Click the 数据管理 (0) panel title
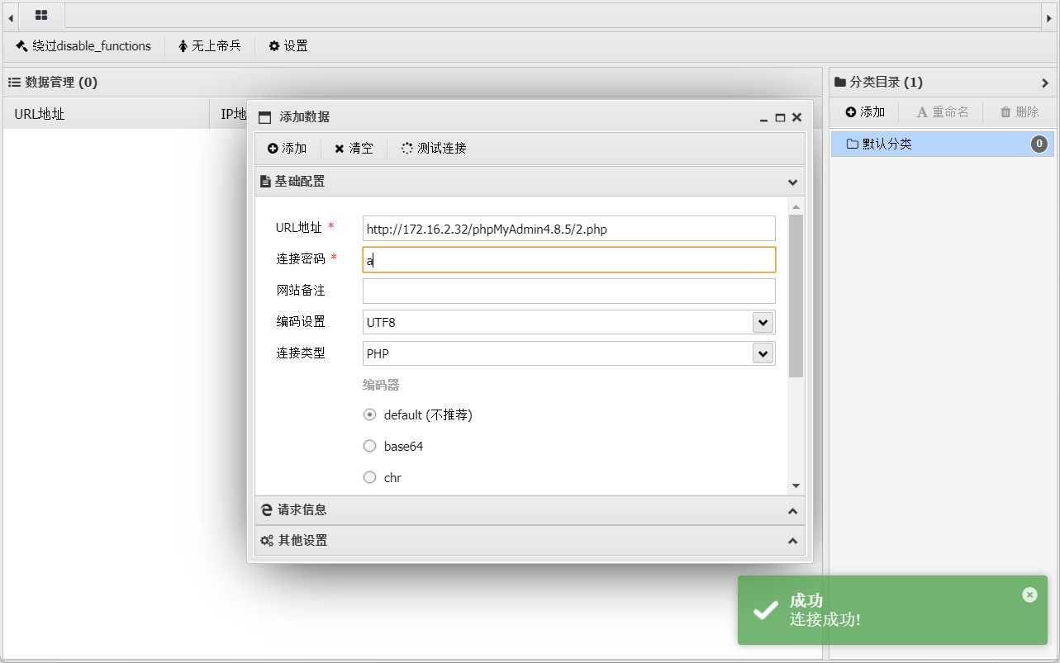 [x=61, y=83]
